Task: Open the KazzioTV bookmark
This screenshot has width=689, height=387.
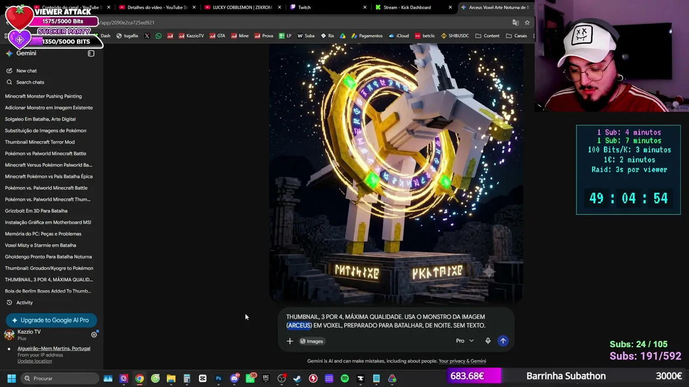Action: click(191, 36)
